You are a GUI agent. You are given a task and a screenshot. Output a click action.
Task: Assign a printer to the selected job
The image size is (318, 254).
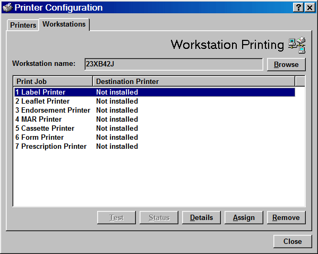(244, 218)
